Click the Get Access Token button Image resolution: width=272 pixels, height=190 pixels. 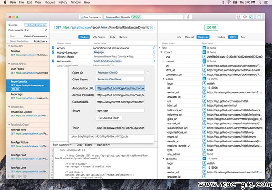pyautogui.click(x=109, y=118)
